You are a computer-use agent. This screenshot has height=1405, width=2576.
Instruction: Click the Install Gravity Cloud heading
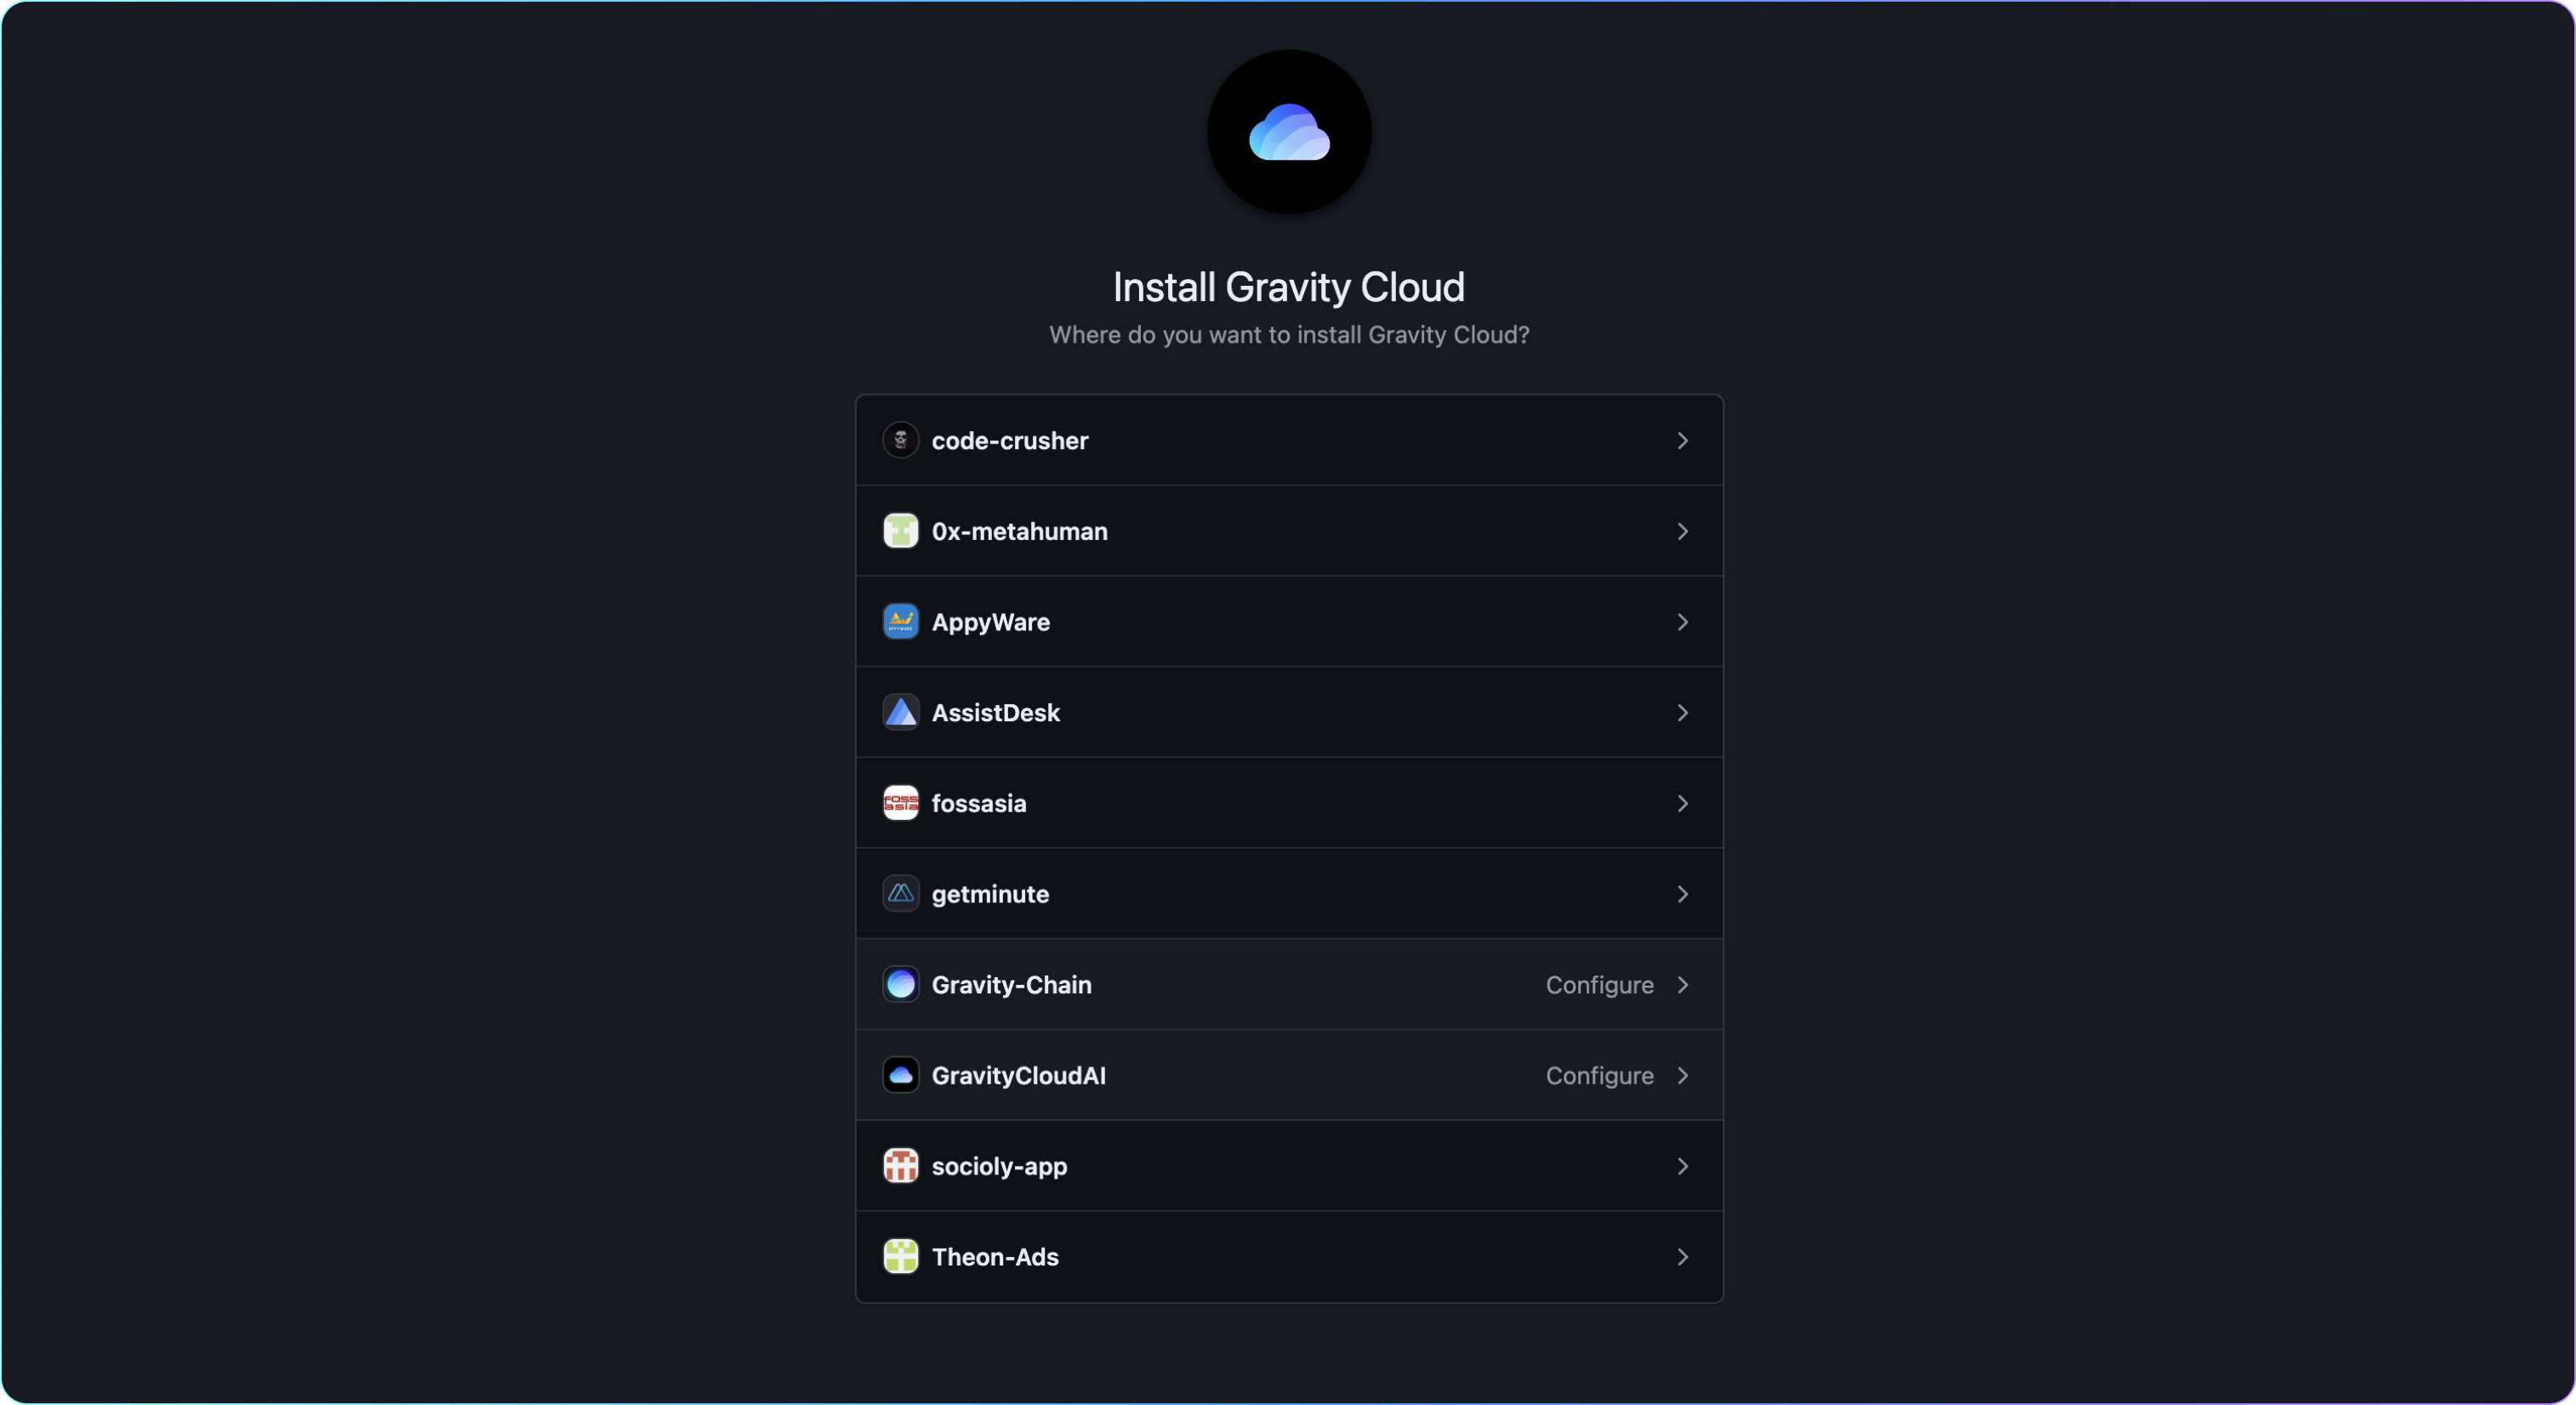tap(1288, 288)
